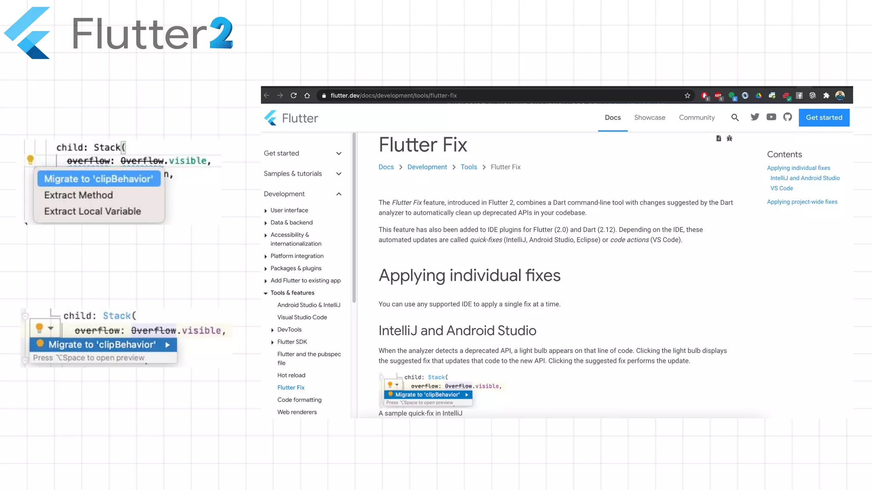872x490 pixels.
Task: Collapse Tools & features tree item
Action: click(266, 293)
